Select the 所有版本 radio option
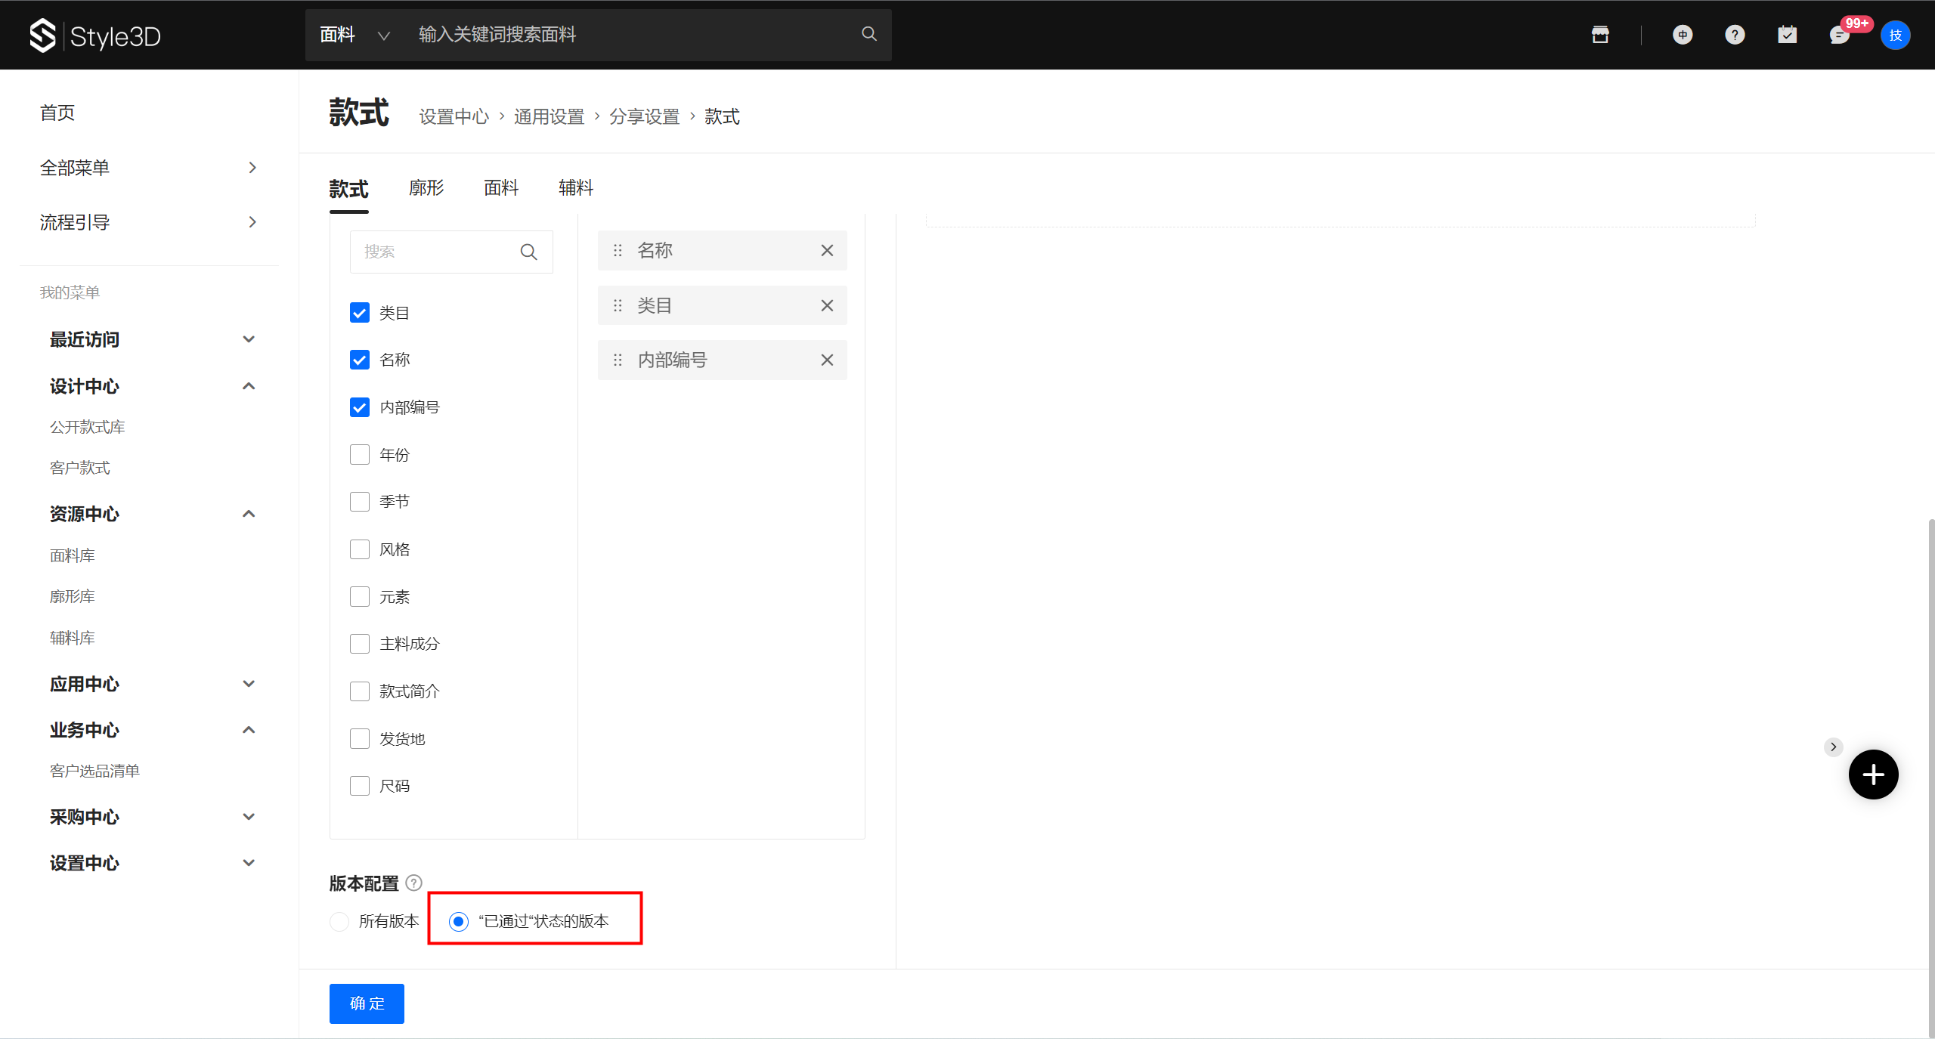 tap(339, 921)
